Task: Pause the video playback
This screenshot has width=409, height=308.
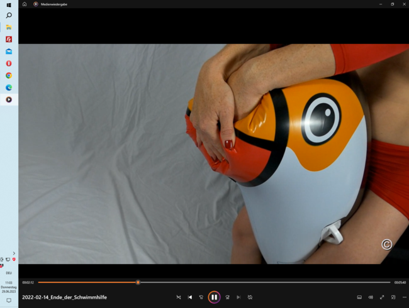Action: pyautogui.click(x=214, y=297)
